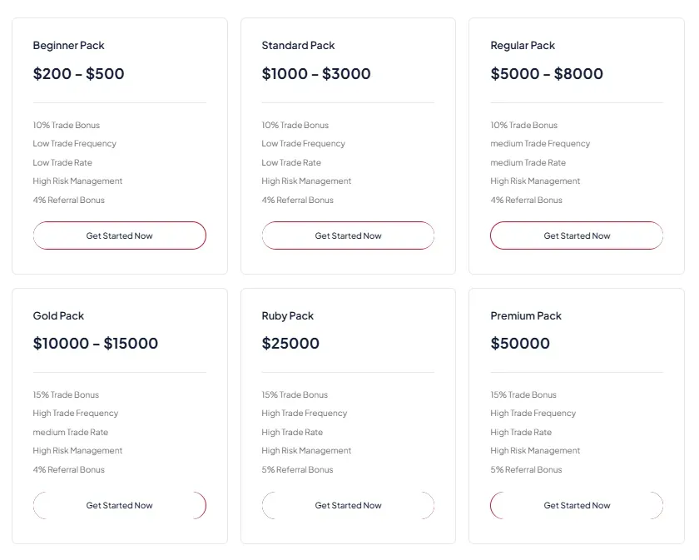Viewport: 699px width, 560px height.
Task: Select the Gold Pack heading text
Action: [x=58, y=316]
